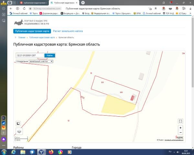
Task: Open the downloads arrow in browser toolbar
Action: point(190,8)
